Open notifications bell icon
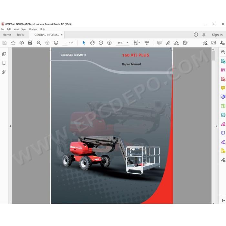The height and width of the screenshot is (226, 226). pos(204,35)
